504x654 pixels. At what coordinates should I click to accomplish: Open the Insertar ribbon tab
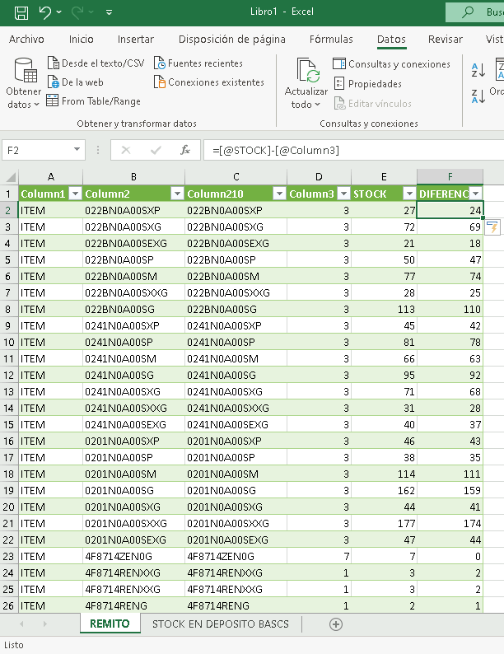click(x=135, y=39)
